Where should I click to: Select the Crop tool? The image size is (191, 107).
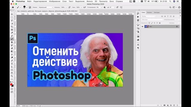pyautogui.click(x=12, y=26)
